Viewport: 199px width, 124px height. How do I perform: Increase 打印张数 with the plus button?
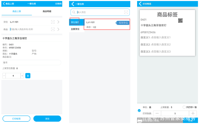click(193, 113)
